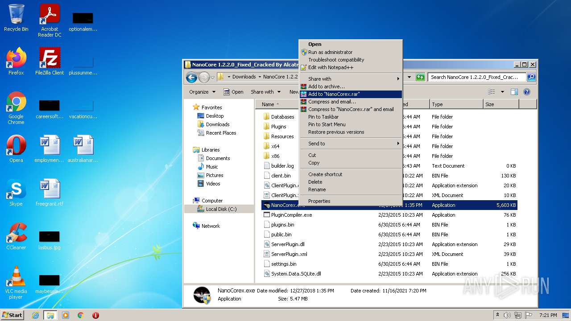The width and height of the screenshot is (571, 321).
Task: Select Add to "NanoCorex.rar"
Action: 351,94
